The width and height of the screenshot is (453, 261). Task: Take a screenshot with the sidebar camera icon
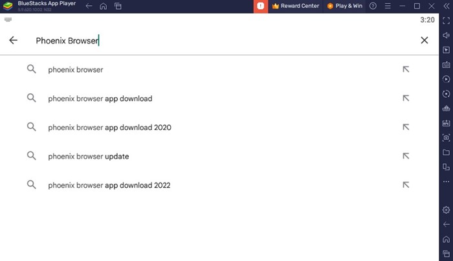click(446, 137)
